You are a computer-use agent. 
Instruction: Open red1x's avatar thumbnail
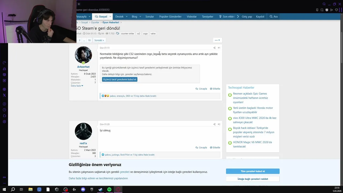[83, 131]
